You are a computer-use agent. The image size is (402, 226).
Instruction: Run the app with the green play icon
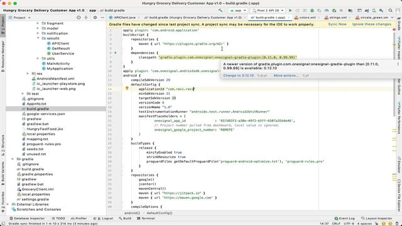(x=290, y=11)
